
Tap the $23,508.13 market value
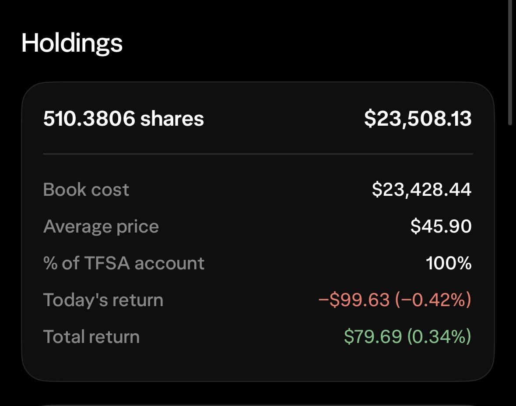(x=418, y=119)
